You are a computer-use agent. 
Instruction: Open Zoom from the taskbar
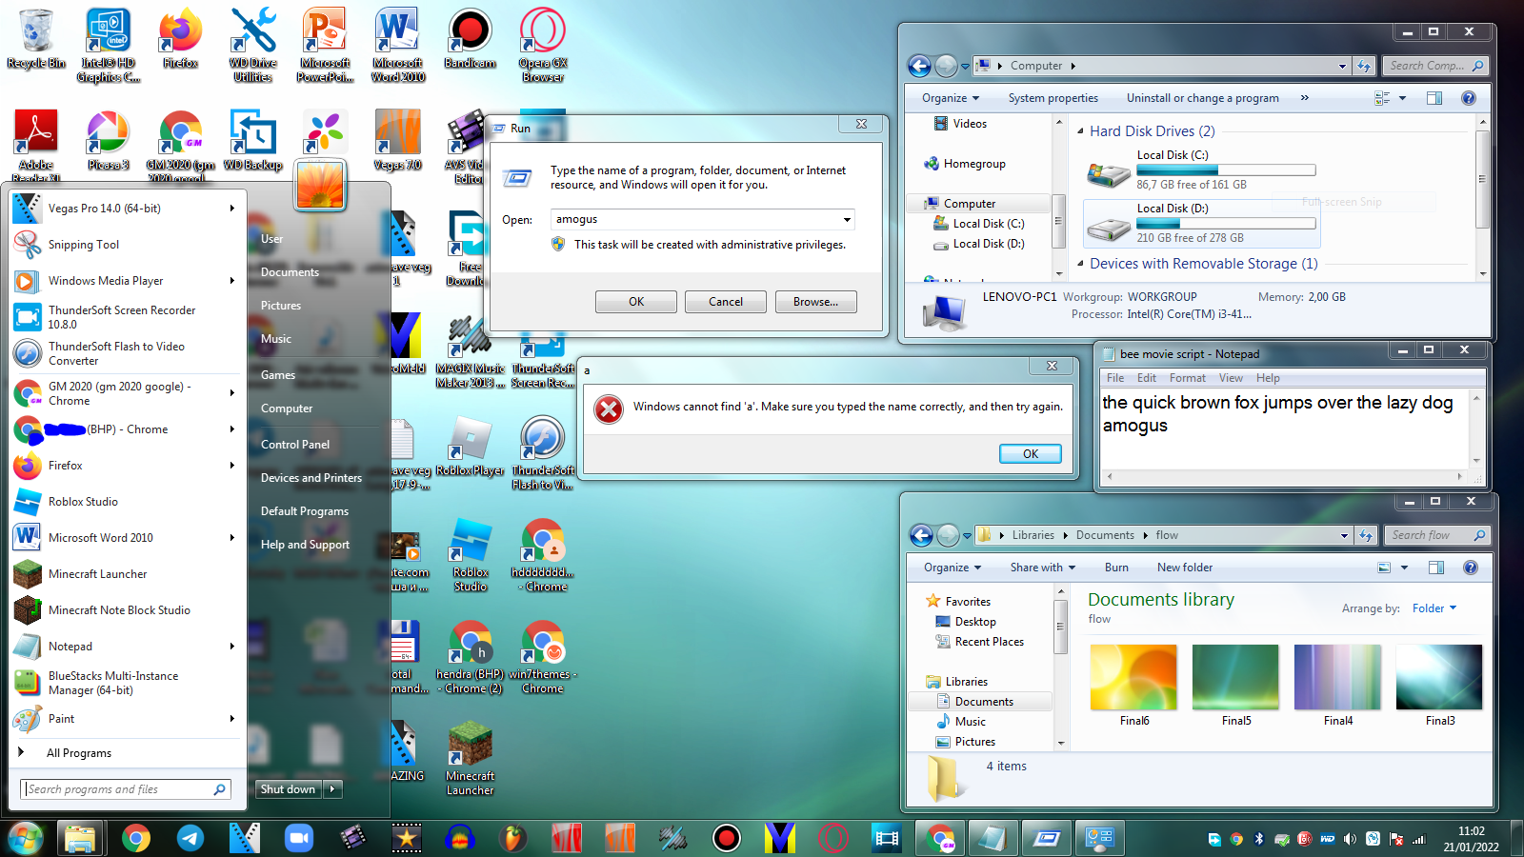[299, 838]
